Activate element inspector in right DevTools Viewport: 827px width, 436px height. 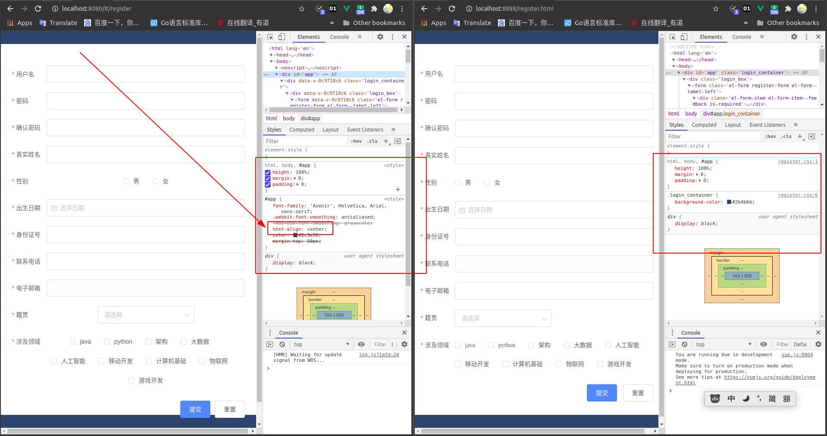click(673, 37)
